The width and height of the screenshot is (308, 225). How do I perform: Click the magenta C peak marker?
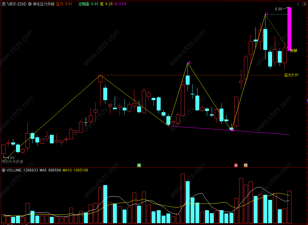[267, 14]
